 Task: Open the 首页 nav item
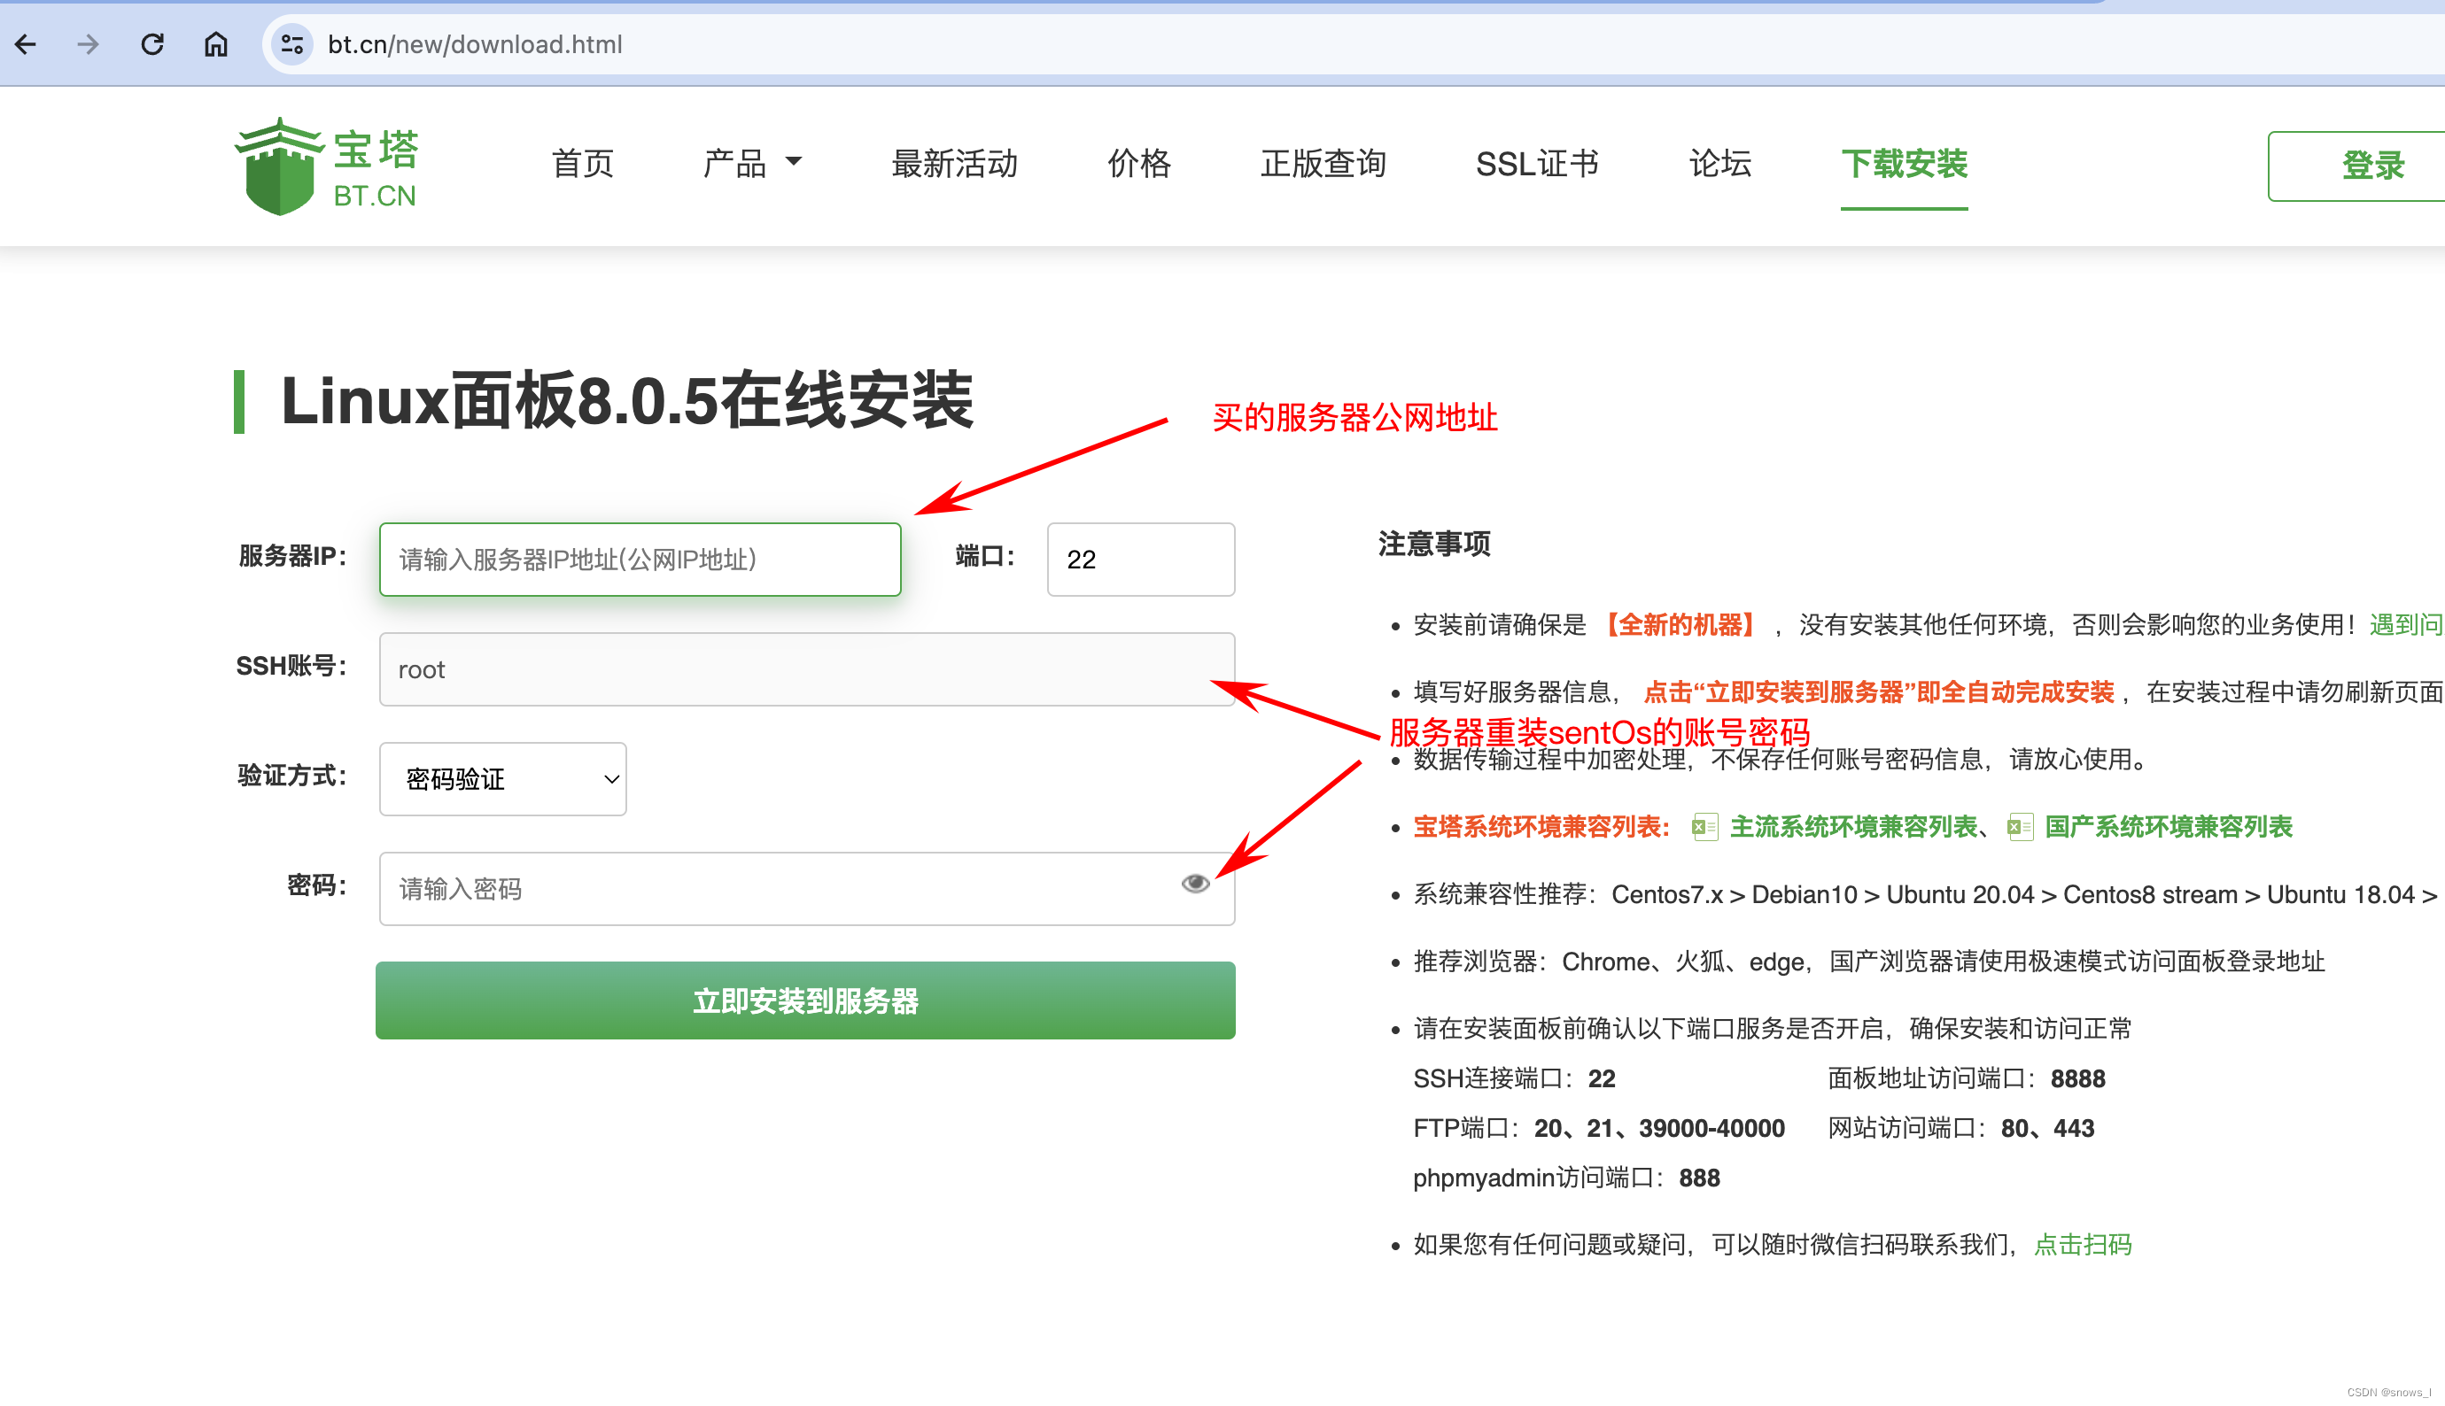[x=583, y=163]
